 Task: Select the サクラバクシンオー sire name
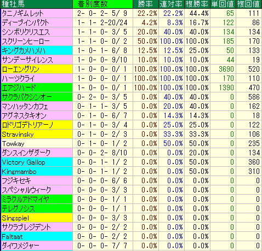[x=27, y=97]
